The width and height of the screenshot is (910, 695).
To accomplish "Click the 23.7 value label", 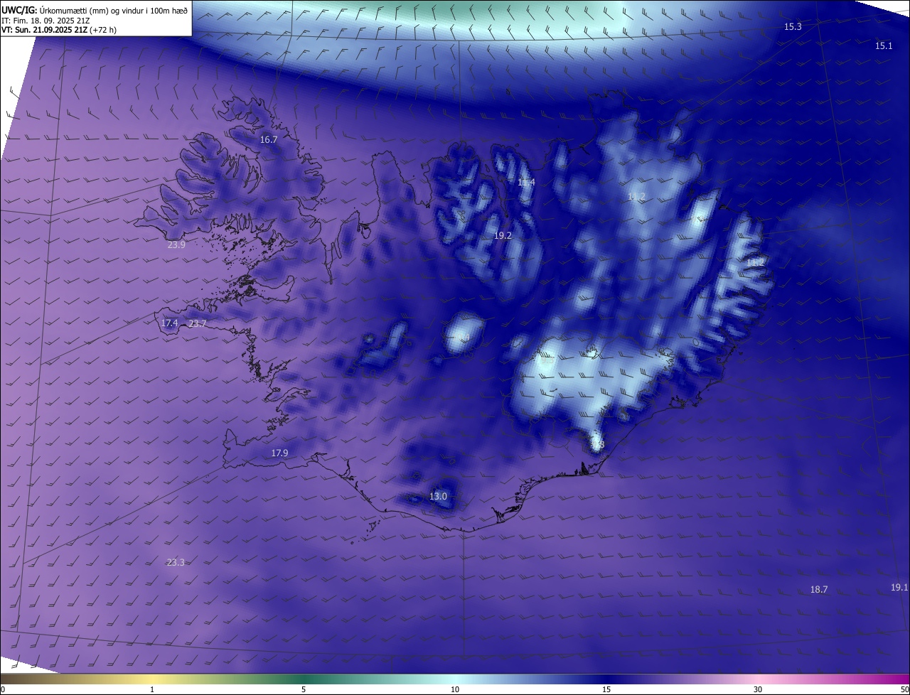I will [x=198, y=324].
